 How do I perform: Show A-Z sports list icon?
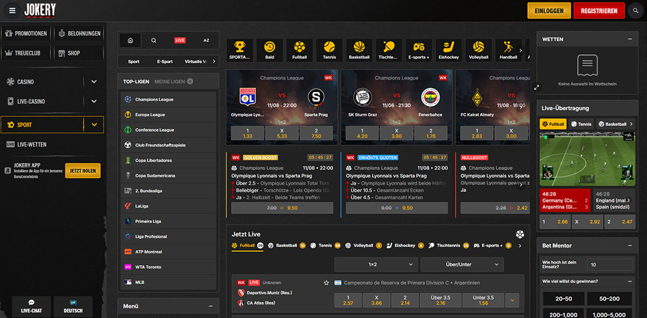(206, 41)
